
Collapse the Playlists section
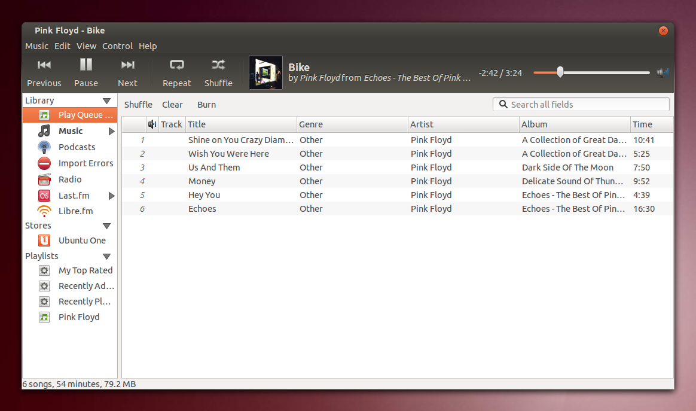pyautogui.click(x=106, y=255)
